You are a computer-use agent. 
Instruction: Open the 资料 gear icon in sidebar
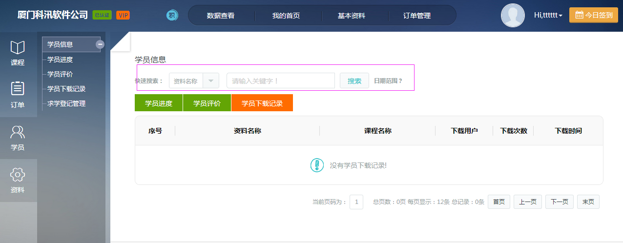pos(18,175)
